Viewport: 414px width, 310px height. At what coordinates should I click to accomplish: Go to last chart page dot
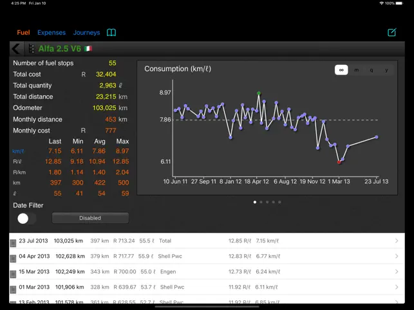pyautogui.click(x=279, y=202)
